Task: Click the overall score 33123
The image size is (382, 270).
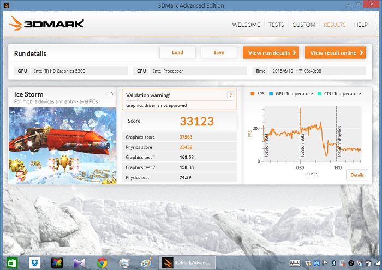Action: 196,121
